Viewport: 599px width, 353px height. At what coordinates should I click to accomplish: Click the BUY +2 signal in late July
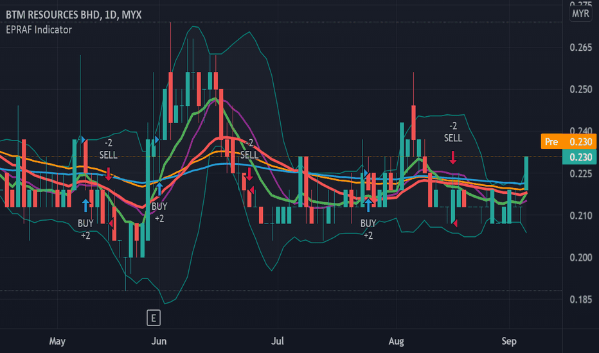pyautogui.click(x=368, y=229)
